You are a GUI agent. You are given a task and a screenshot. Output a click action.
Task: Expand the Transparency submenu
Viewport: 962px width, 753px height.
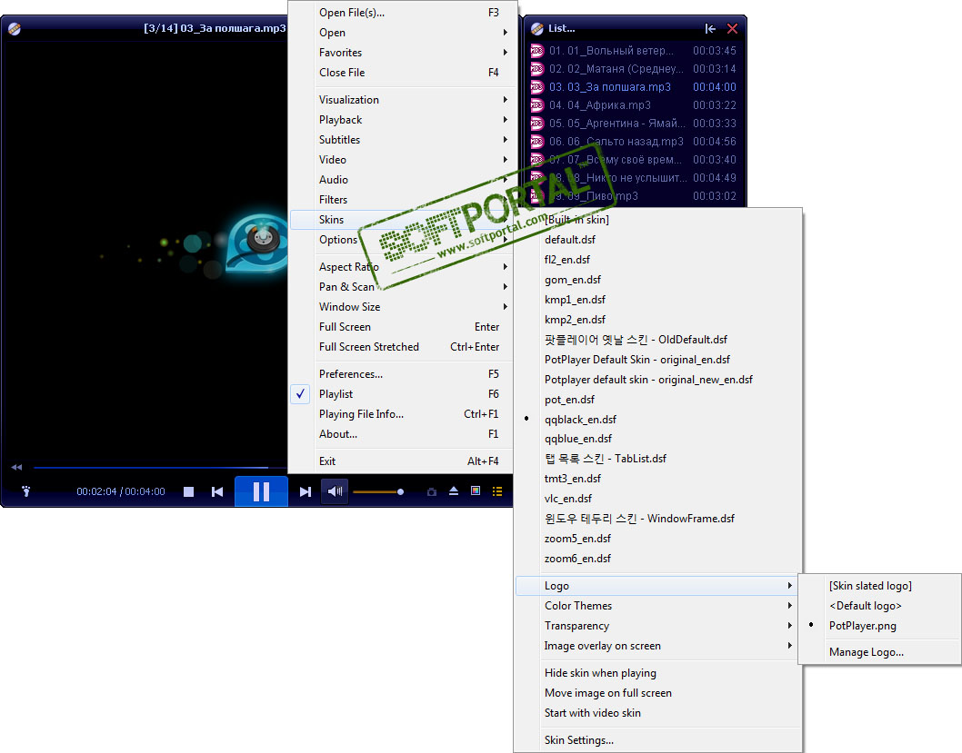click(x=657, y=626)
